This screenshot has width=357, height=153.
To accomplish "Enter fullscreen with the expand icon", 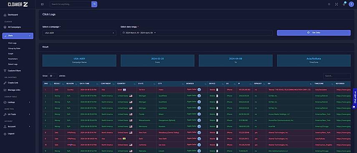I will click(337, 4).
